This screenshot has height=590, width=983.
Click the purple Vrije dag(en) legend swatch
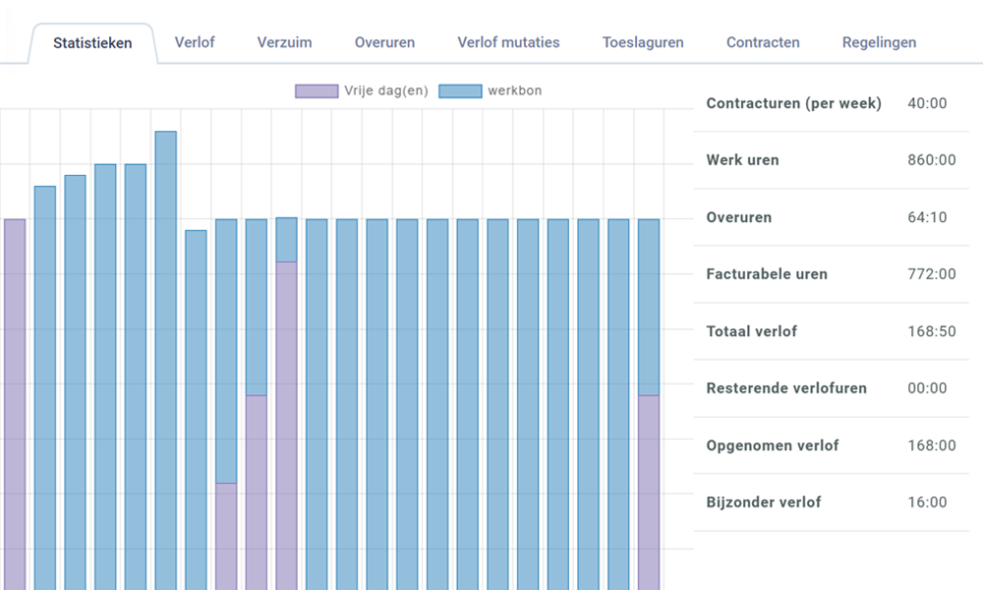coord(317,91)
